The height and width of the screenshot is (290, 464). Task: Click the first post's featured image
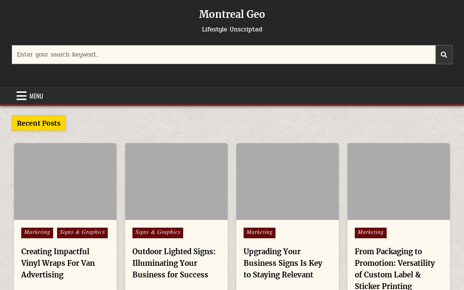65,181
